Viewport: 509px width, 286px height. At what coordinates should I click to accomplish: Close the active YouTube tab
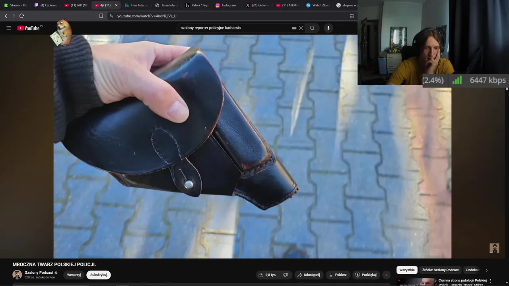(116, 5)
